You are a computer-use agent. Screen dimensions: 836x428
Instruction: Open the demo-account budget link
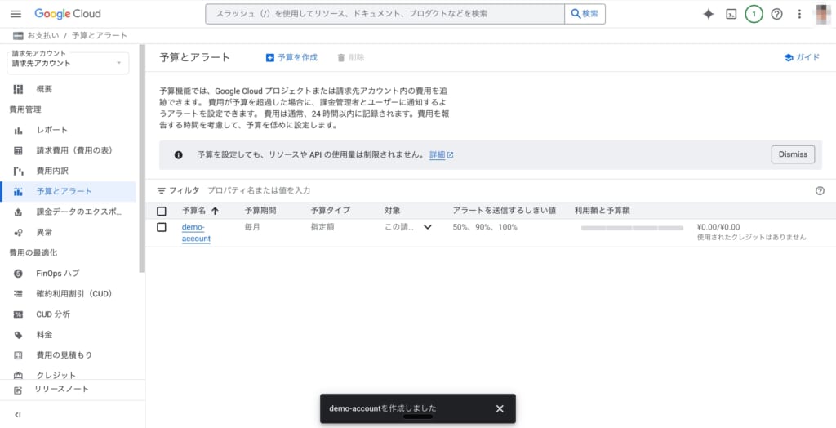point(196,234)
